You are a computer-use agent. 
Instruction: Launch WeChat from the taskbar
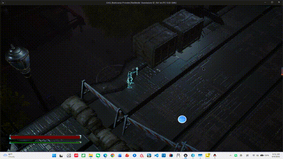(x=98, y=155)
